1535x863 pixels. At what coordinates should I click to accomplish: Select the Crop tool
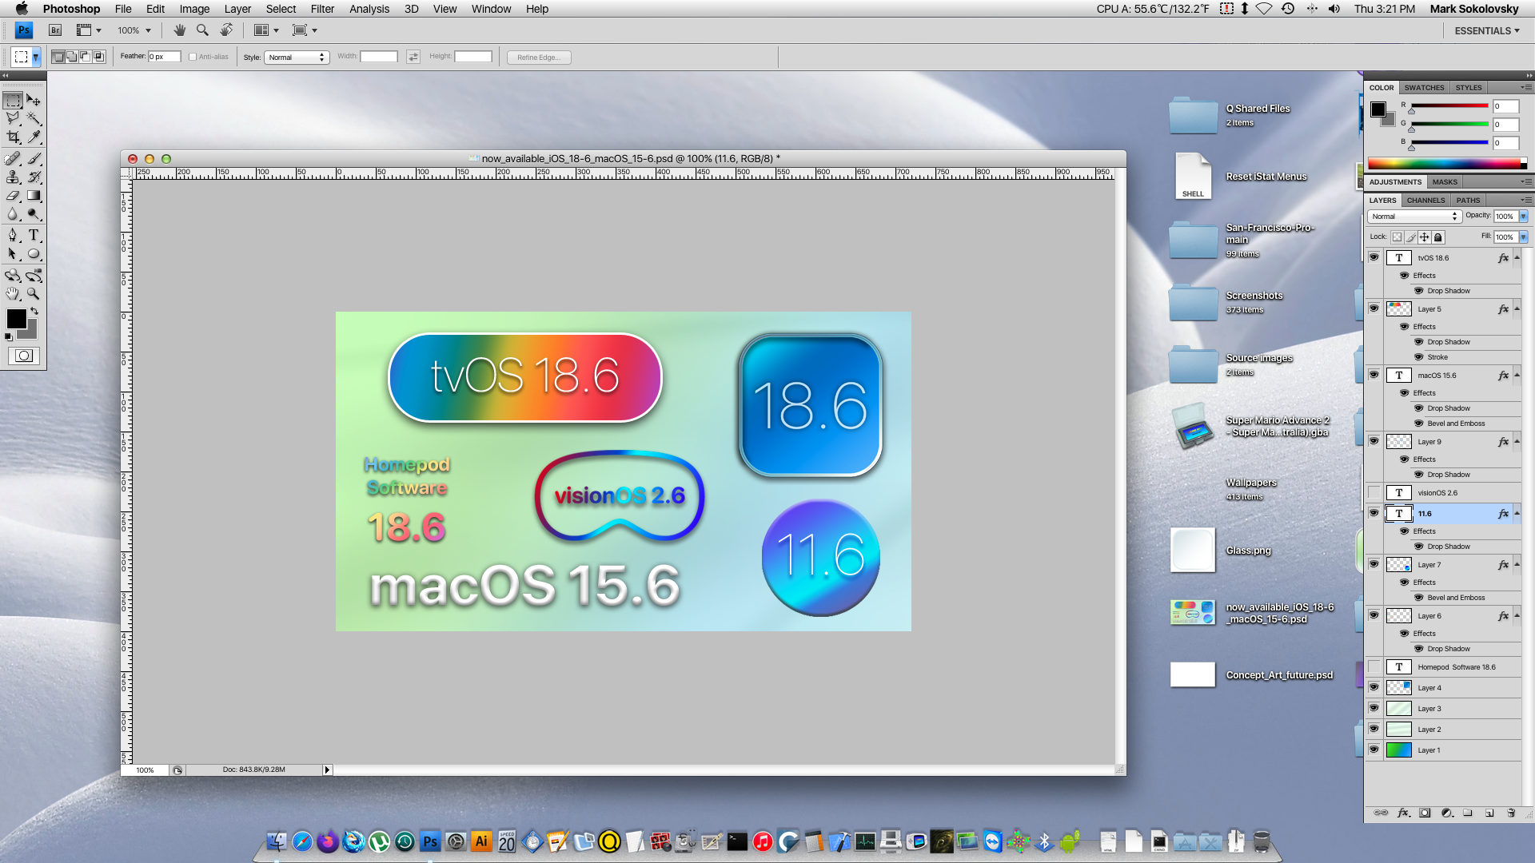14,137
